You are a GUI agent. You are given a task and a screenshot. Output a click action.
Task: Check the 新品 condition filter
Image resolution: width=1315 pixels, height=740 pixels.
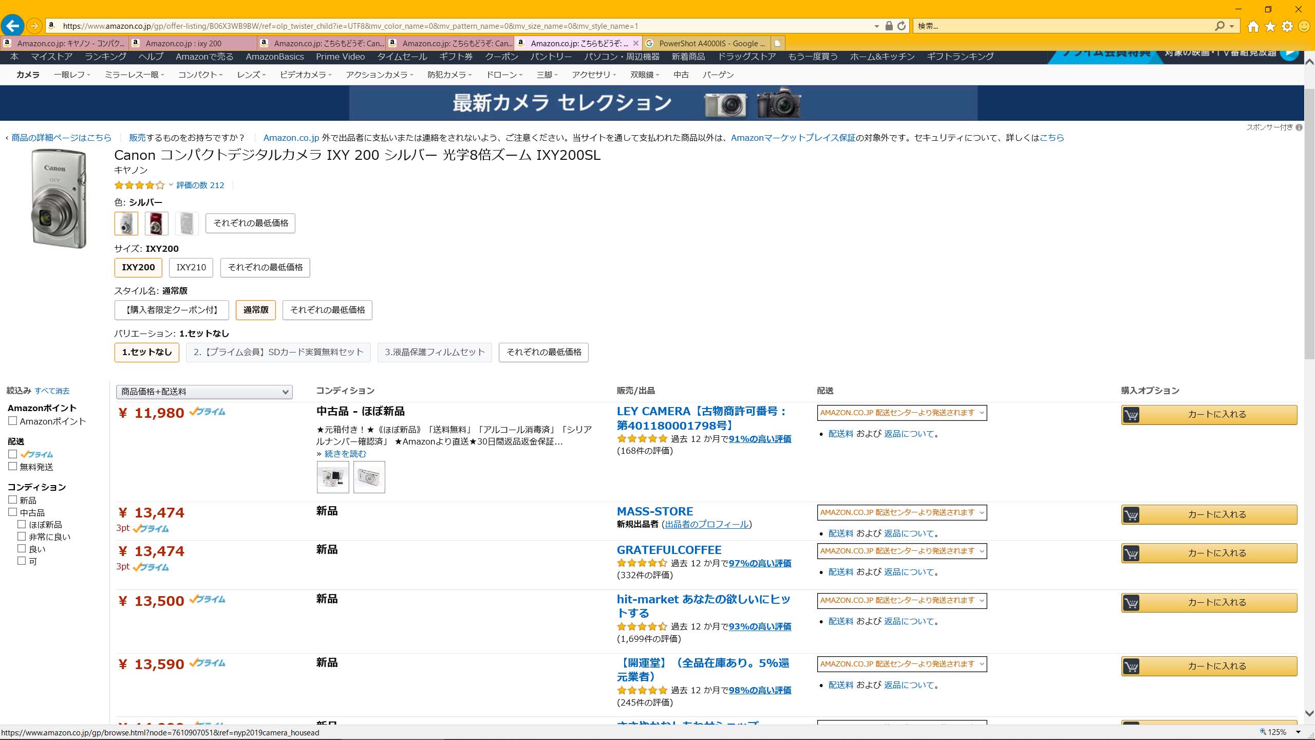(13, 500)
